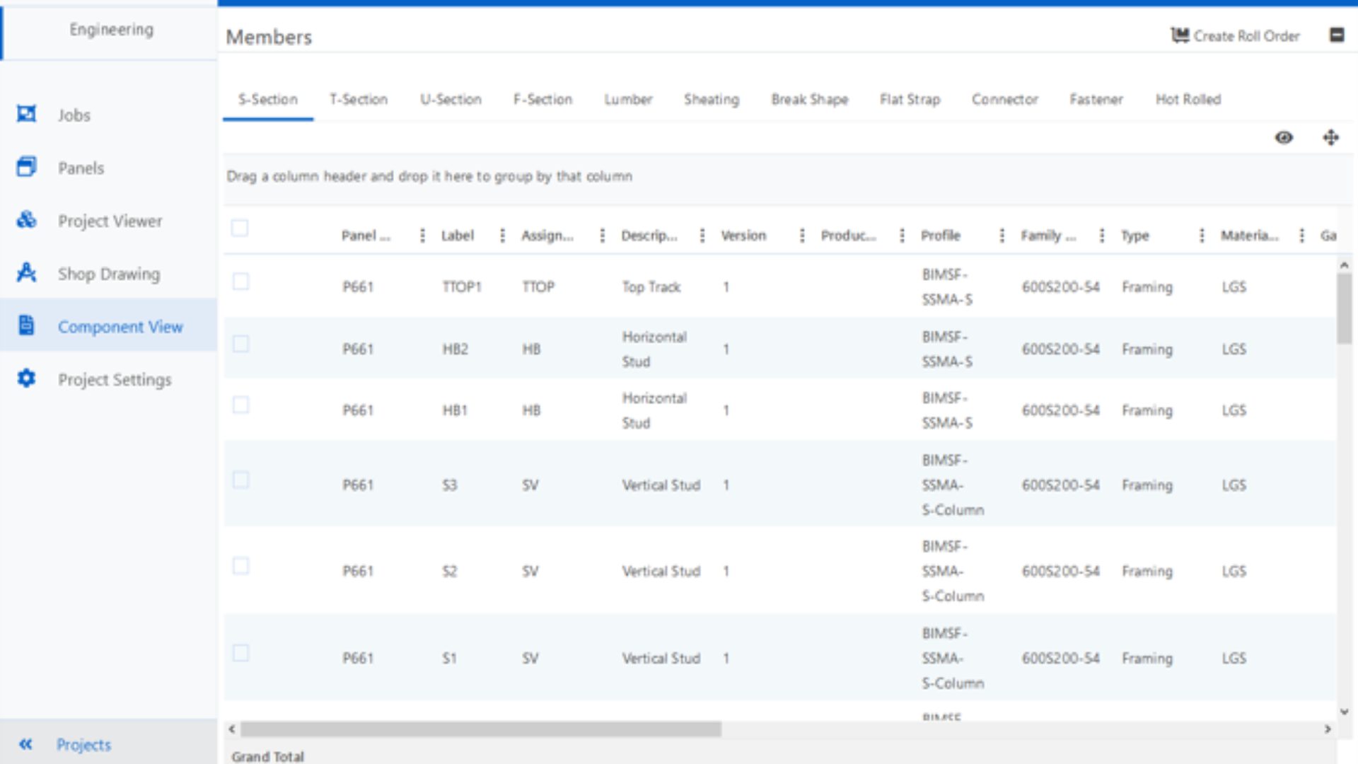Click the Component View menu item

click(120, 327)
